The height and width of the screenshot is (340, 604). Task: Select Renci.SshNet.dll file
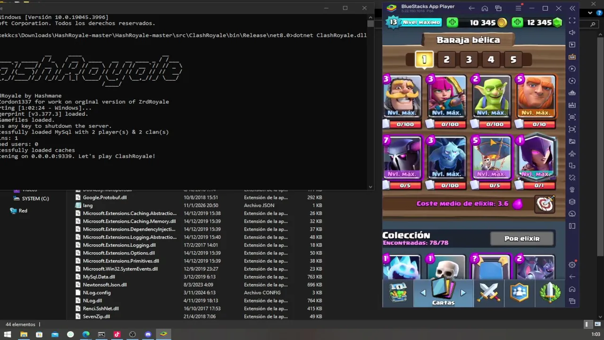(x=101, y=308)
